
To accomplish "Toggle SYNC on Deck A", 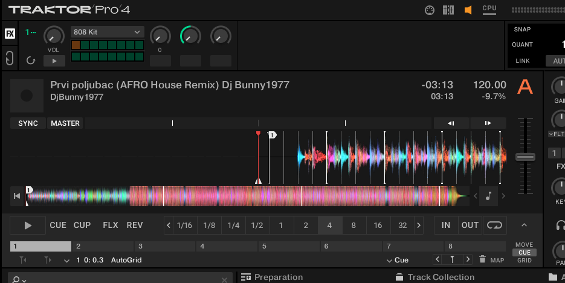I will [x=28, y=123].
